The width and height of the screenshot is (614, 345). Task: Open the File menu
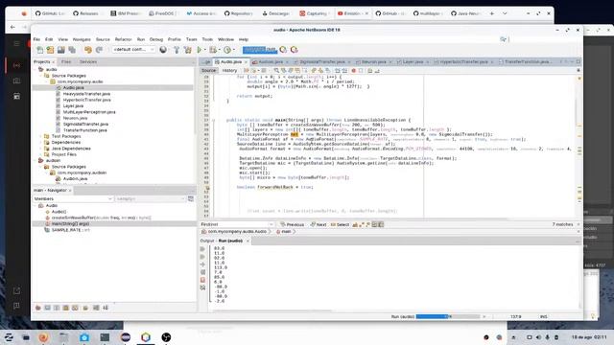tap(36, 39)
